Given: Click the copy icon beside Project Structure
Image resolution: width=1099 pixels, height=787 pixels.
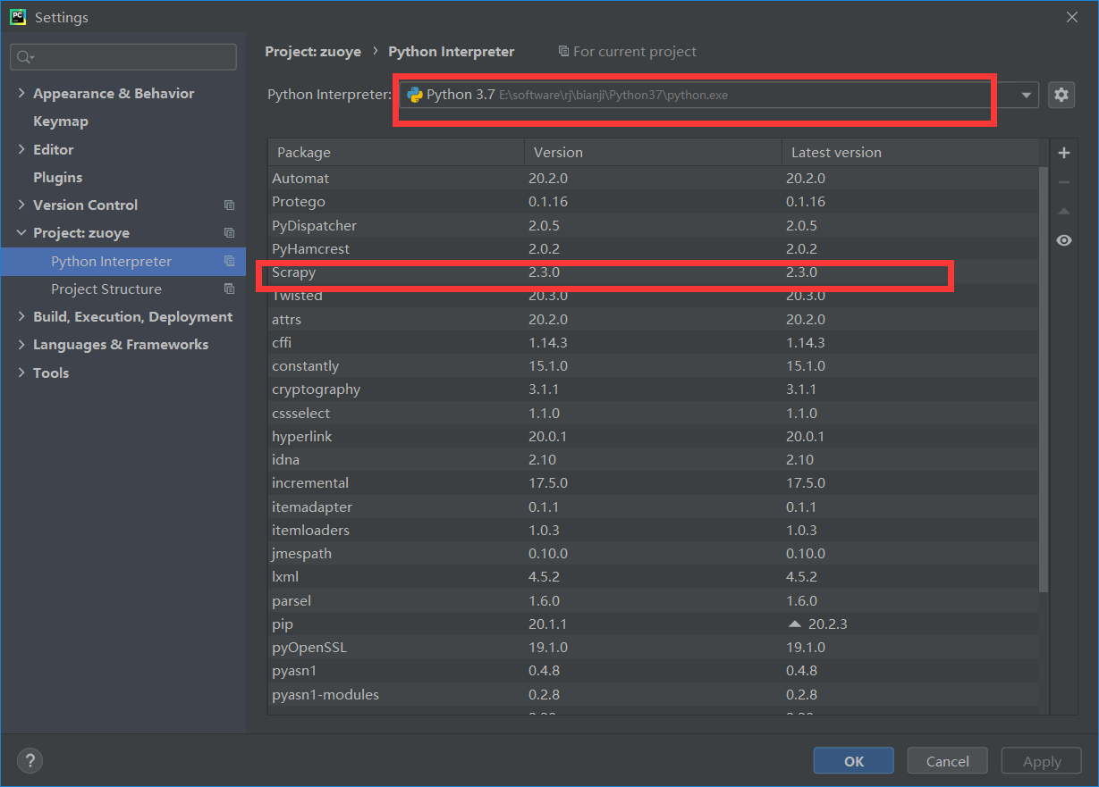Looking at the screenshot, I should [x=229, y=289].
